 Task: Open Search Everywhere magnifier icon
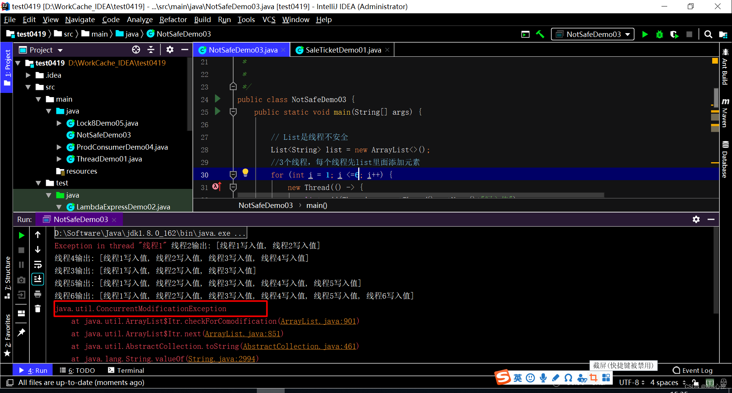point(708,34)
